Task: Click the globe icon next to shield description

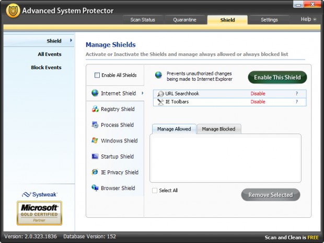Action: tap(158, 75)
